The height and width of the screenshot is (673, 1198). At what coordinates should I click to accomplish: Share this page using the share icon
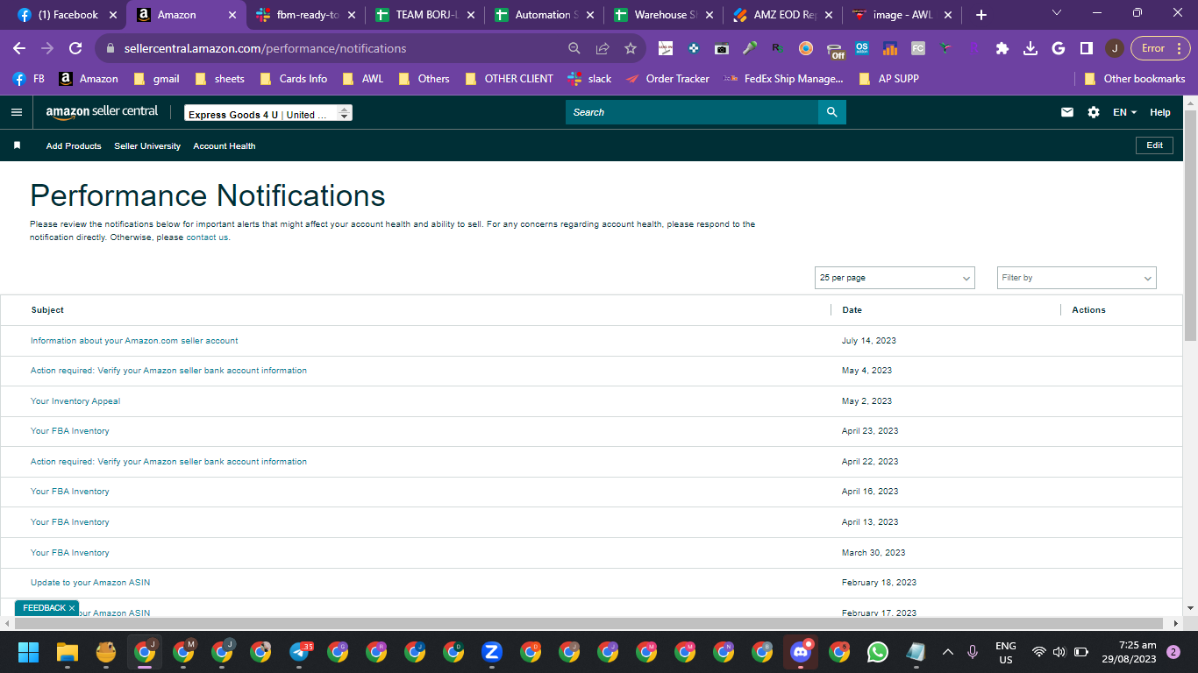(603, 48)
